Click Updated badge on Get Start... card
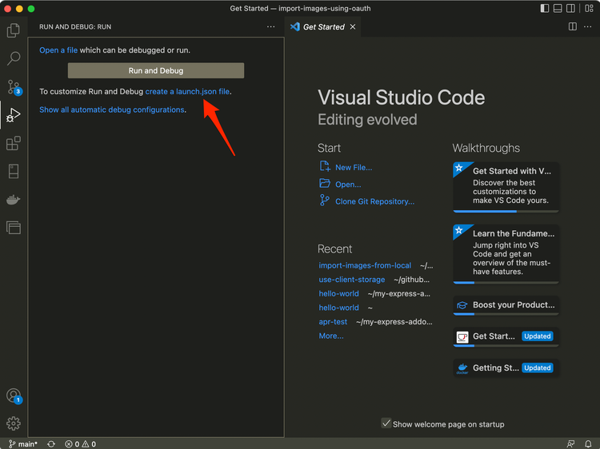Image resolution: width=600 pixels, height=449 pixels. (538, 336)
